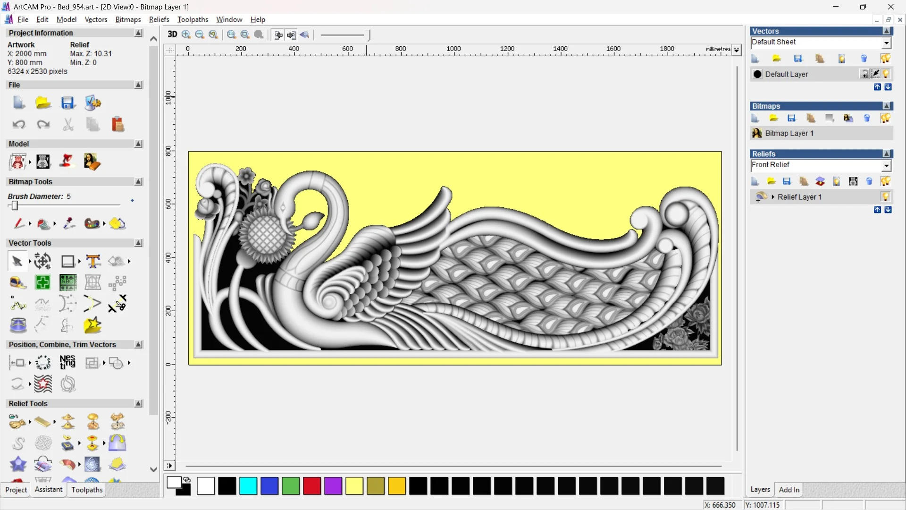Click the 3D view button
906x510 pixels.
click(172, 34)
